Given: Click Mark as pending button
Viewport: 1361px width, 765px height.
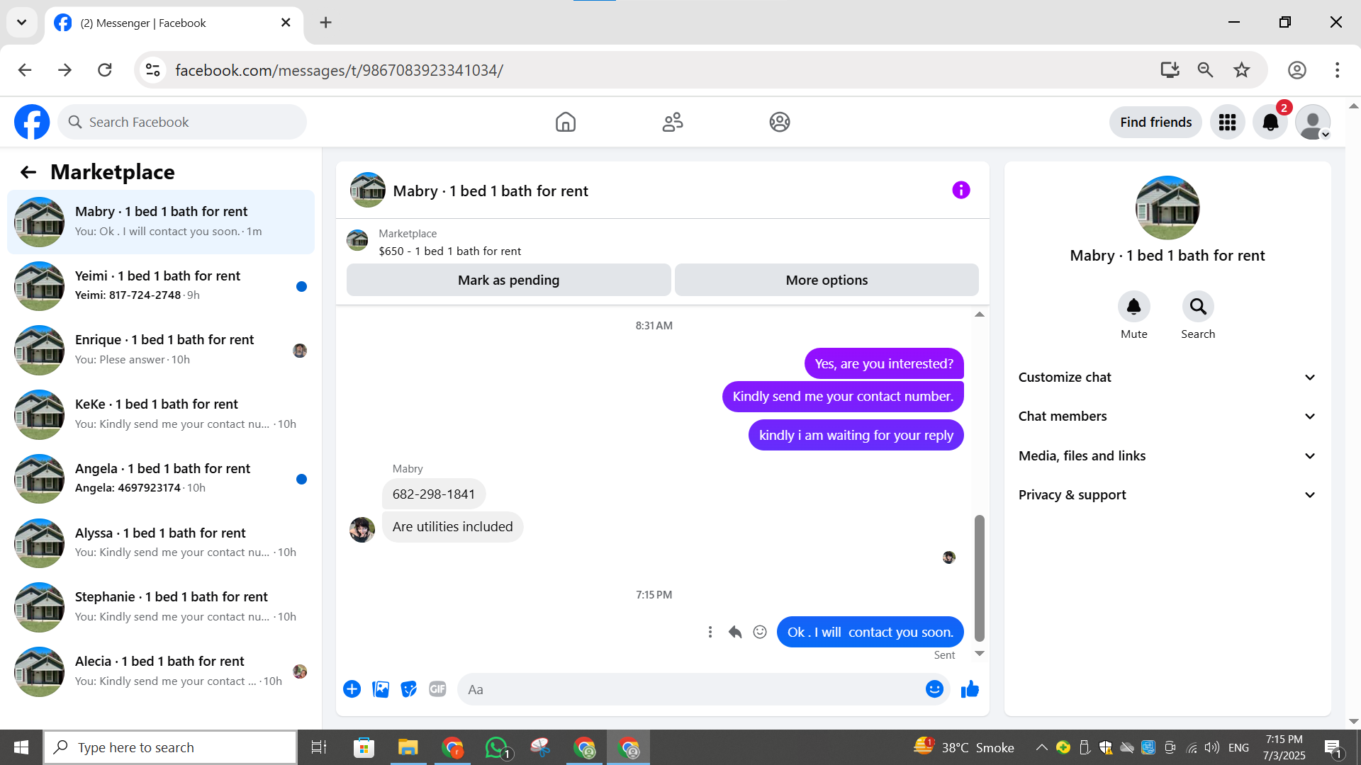Looking at the screenshot, I should point(508,280).
